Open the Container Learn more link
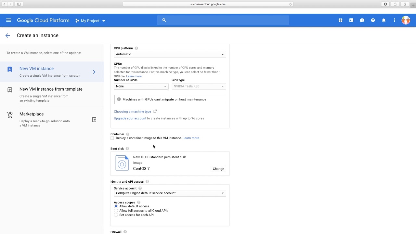This screenshot has width=416, height=234. (191, 138)
